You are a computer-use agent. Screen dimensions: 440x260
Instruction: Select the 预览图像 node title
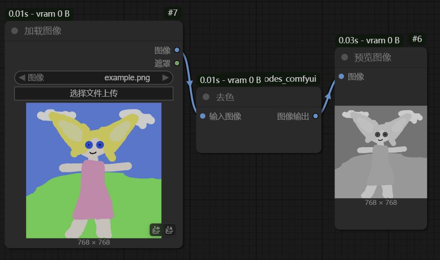(373, 57)
